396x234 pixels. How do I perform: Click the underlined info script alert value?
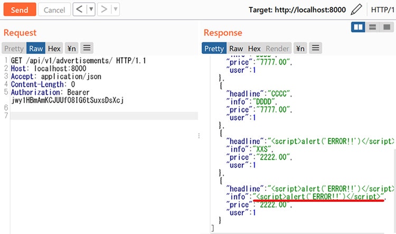318,196
